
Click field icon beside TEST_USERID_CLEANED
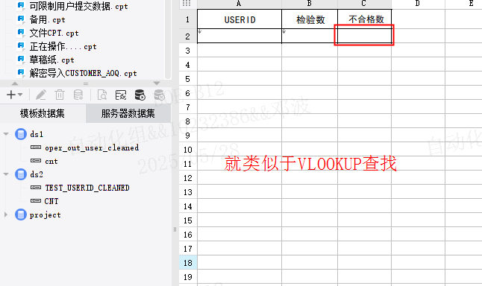pyautogui.click(x=36, y=188)
